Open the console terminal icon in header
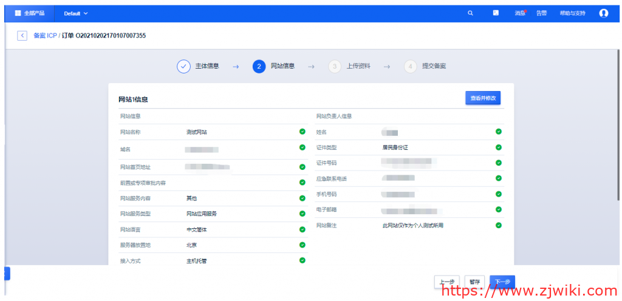Image resolution: width=622 pixels, height=301 pixels. (x=496, y=13)
